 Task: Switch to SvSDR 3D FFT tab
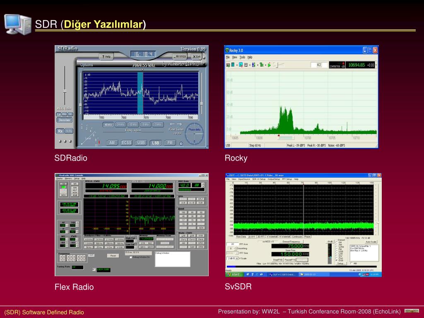tap(261, 236)
